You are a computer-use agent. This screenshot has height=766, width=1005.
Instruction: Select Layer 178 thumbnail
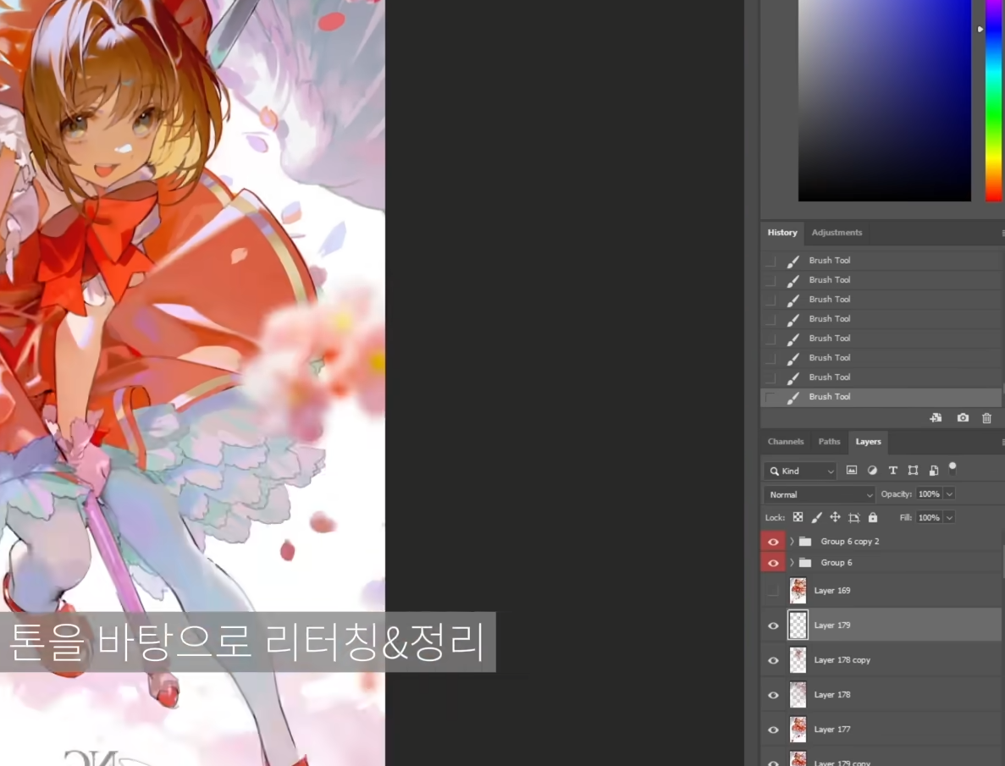tap(798, 695)
